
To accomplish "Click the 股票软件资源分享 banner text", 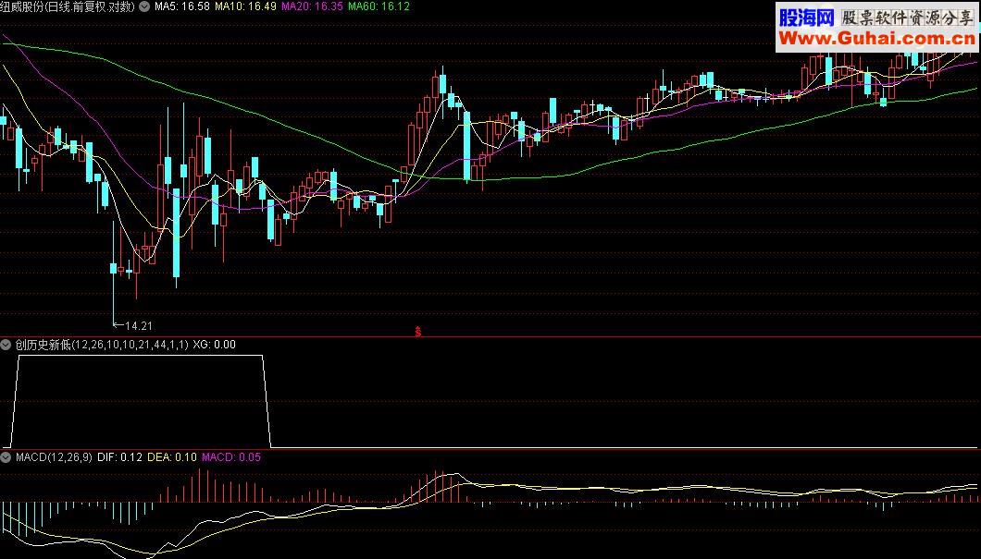I will (x=907, y=18).
